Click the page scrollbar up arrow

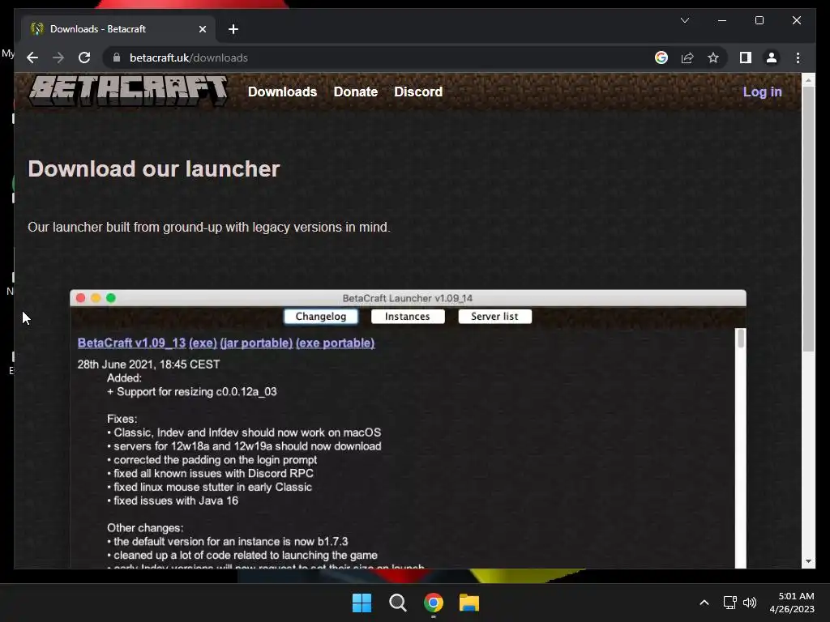[808, 80]
